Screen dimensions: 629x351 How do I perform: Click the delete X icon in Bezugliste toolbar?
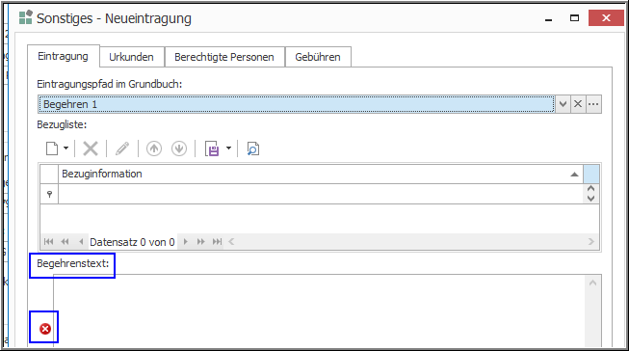coord(91,148)
